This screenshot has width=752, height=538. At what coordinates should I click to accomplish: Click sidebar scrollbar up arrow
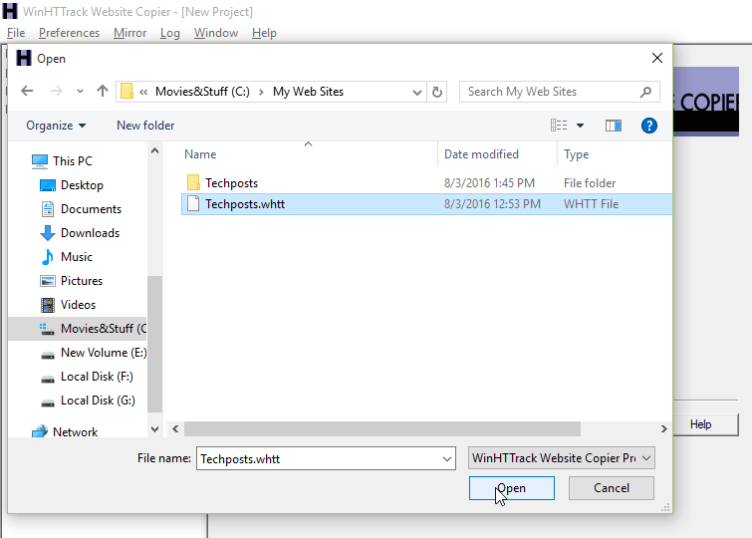pyautogui.click(x=154, y=150)
